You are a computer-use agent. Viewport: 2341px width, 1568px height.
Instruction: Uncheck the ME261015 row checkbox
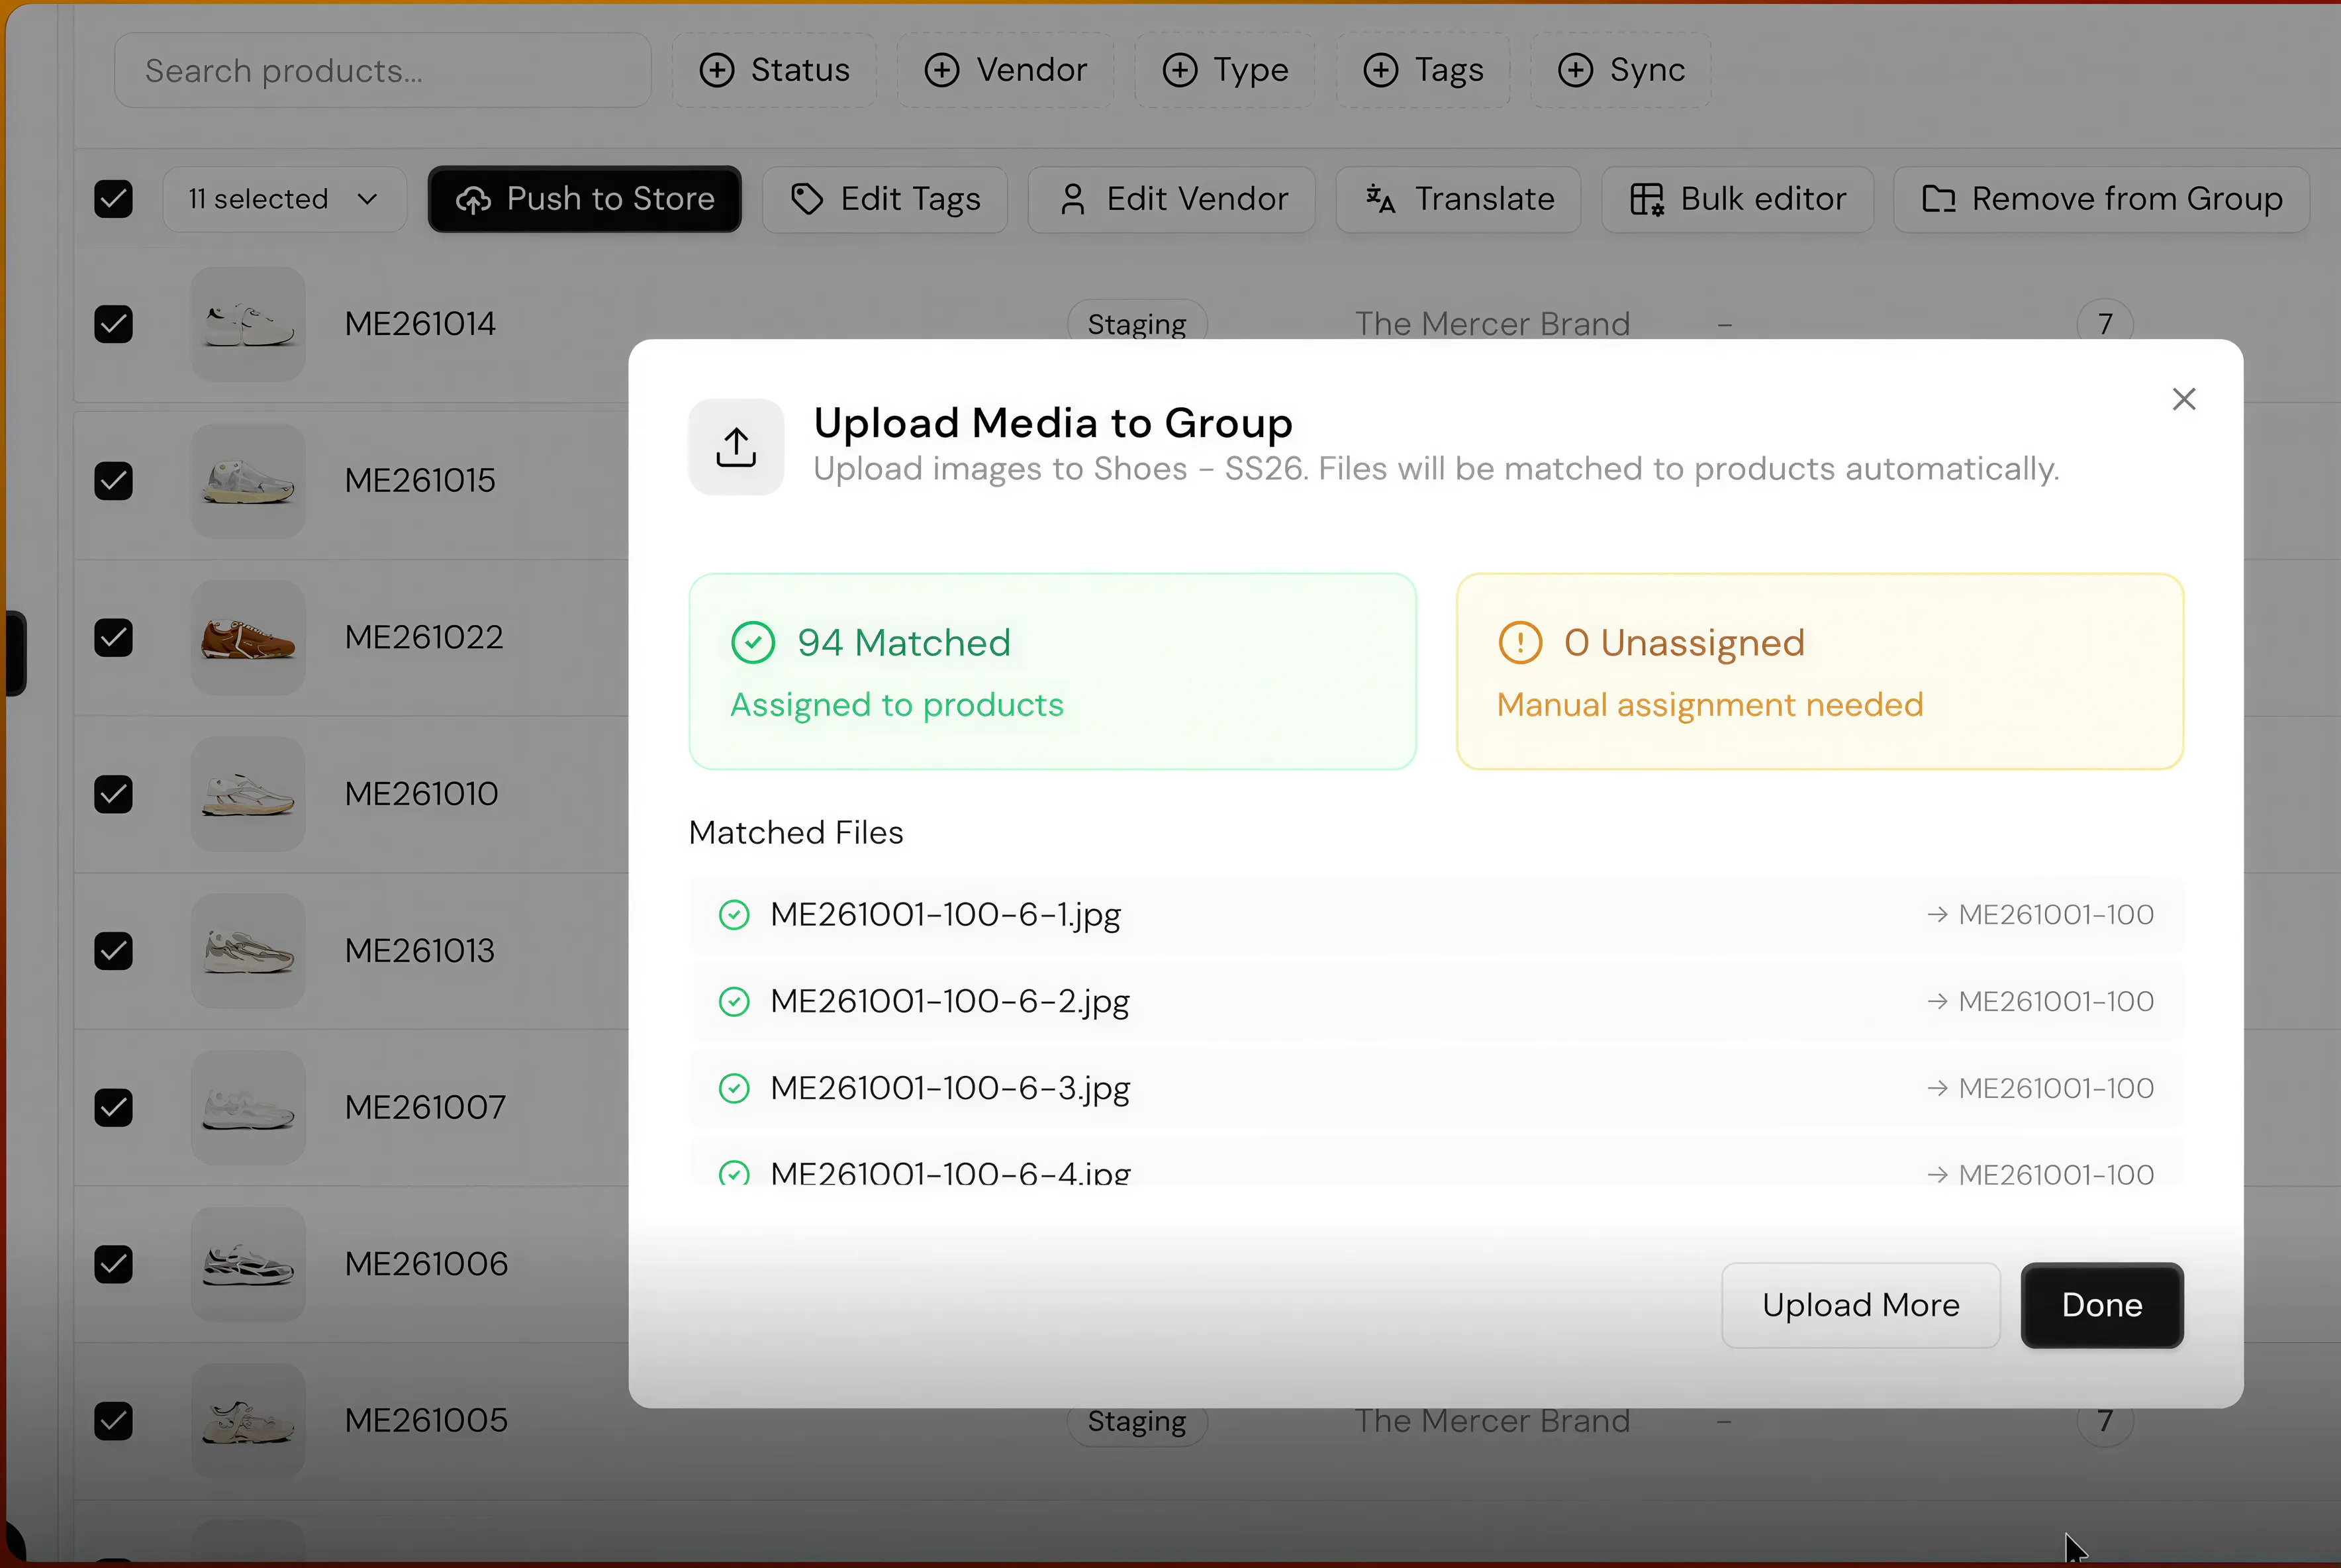coord(113,481)
